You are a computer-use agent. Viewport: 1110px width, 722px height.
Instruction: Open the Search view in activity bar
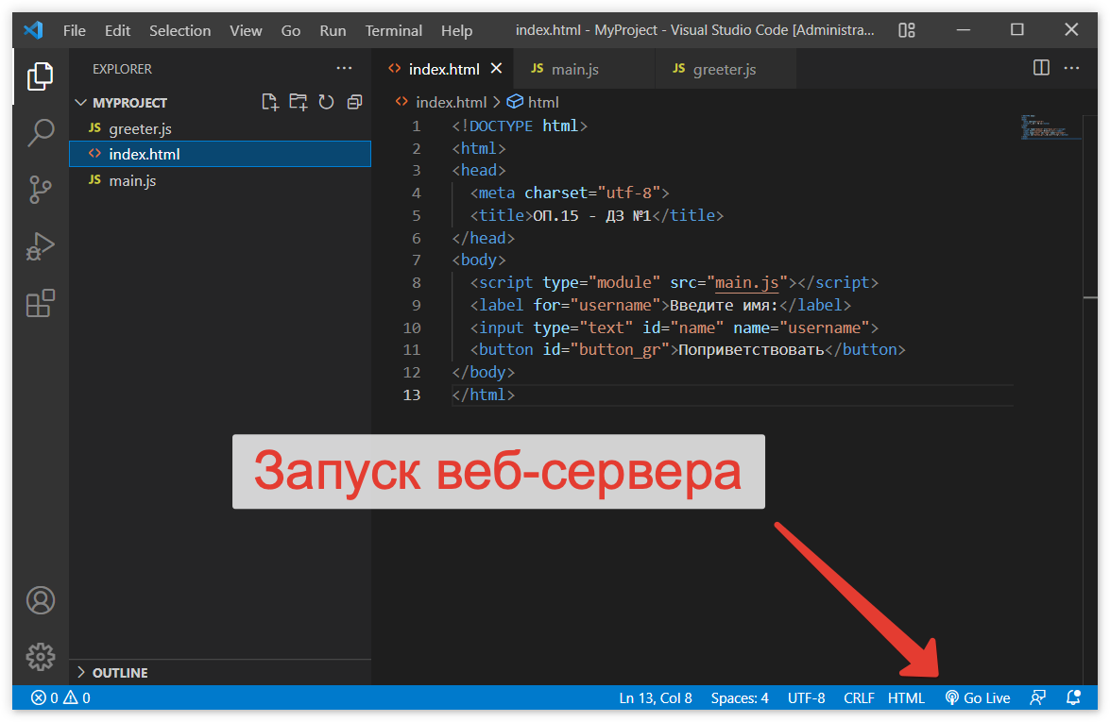pyautogui.click(x=40, y=133)
